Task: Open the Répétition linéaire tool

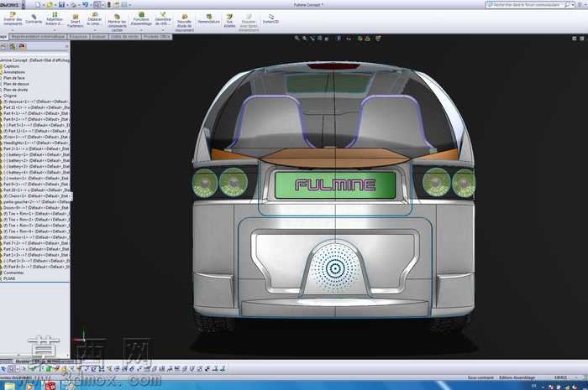Action: (55, 18)
